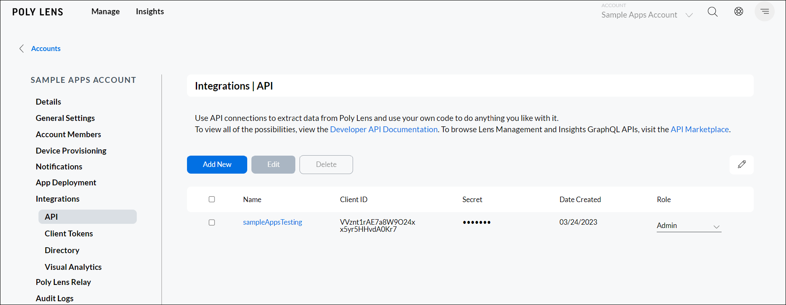The image size is (786, 305).
Task: Click the Role column header
Action: tap(663, 200)
